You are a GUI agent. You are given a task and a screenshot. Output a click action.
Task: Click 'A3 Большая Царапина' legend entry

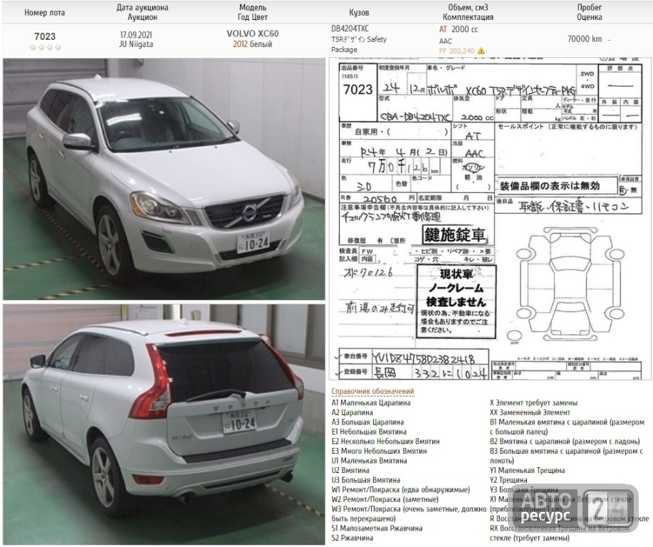point(367,422)
